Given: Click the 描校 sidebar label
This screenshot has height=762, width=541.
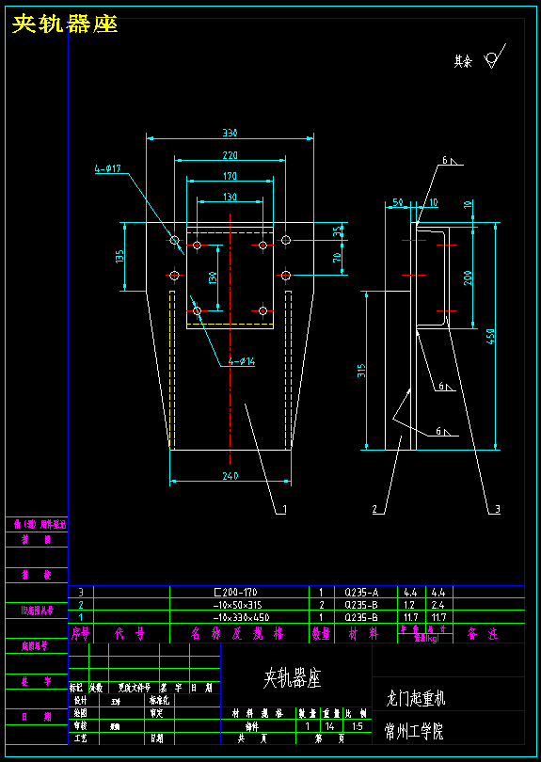Looking at the screenshot, I should tap(37, 576).
